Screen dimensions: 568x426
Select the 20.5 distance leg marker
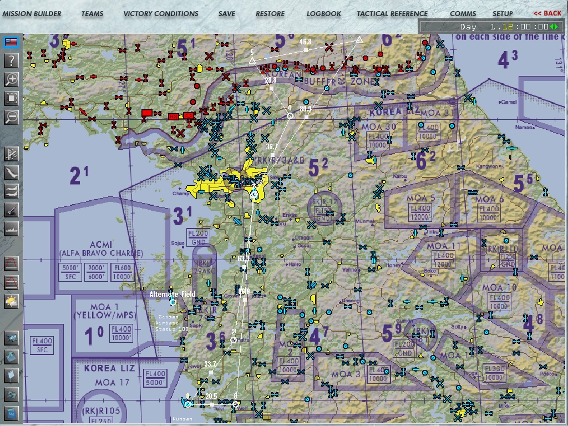[212, 404]
